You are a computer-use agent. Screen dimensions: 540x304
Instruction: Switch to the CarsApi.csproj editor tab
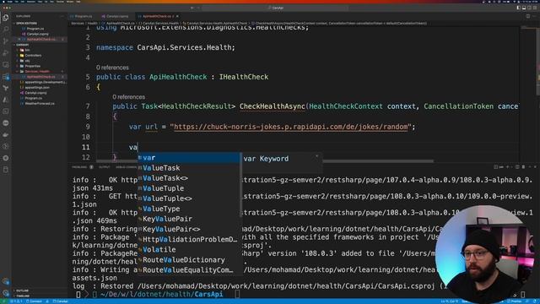116,16
